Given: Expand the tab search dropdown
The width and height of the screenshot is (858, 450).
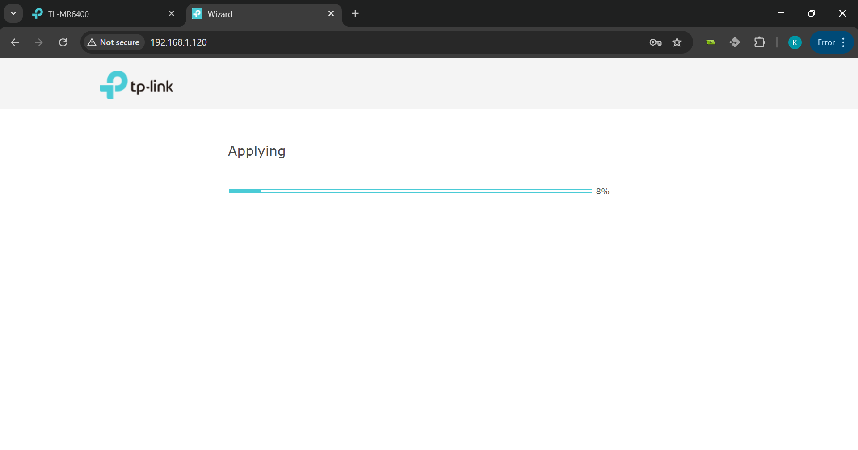Looking at the screenshot, I should [x=13, y=13].
